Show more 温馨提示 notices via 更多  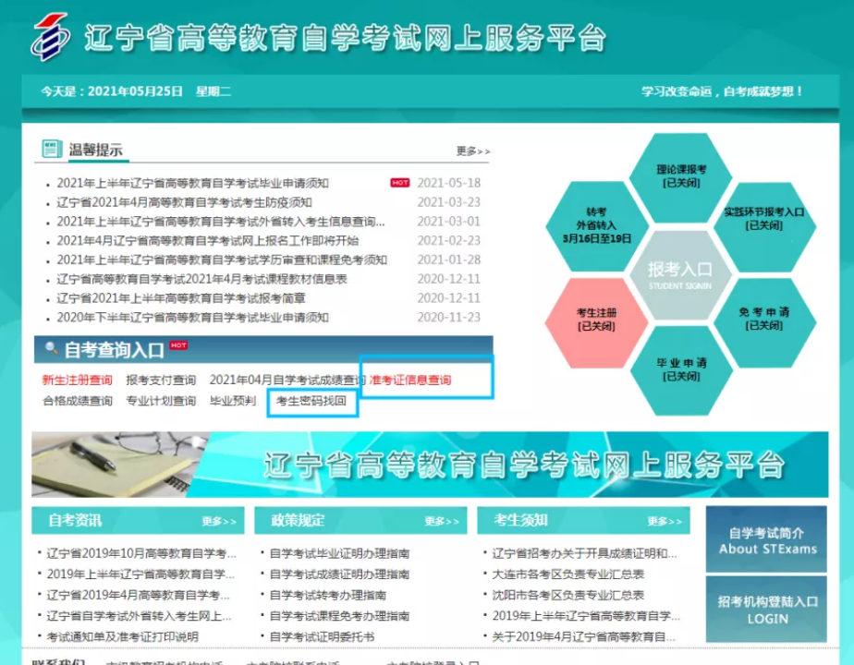pos(473,151)
